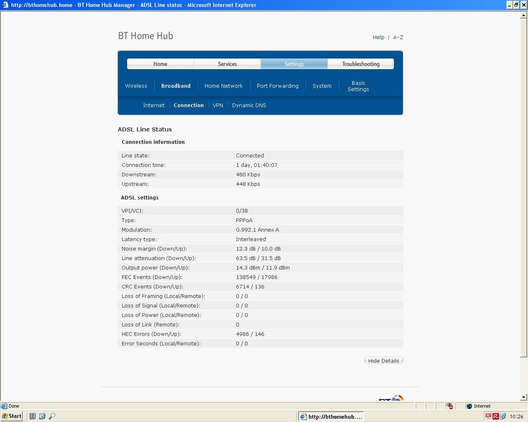Click the ADSL Line Status heading
Screen dimensions: 528x422
145,129
